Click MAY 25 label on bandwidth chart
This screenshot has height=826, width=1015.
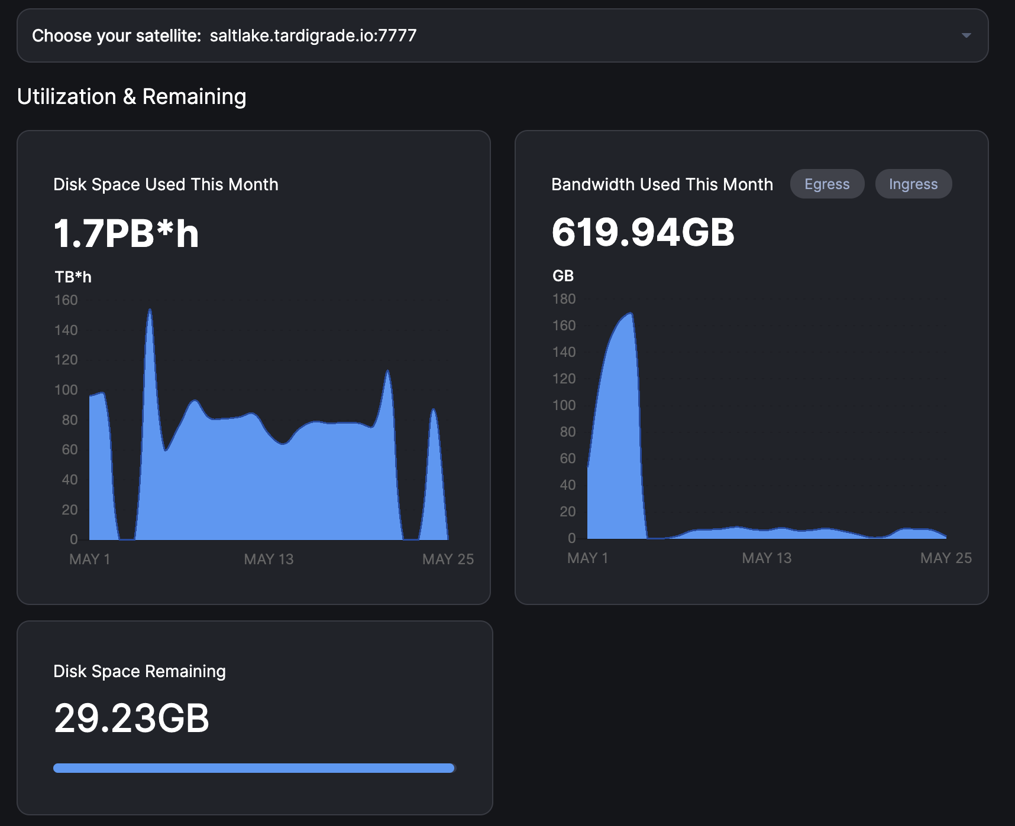point(945,558)
